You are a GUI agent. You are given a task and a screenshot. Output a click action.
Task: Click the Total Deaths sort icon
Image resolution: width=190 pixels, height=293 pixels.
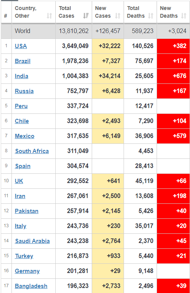[151, 16]
